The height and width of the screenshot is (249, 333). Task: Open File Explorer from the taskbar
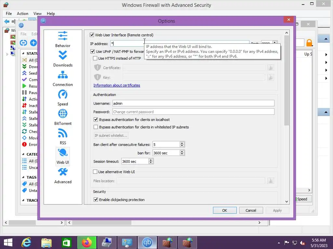(x=47, y=243)
